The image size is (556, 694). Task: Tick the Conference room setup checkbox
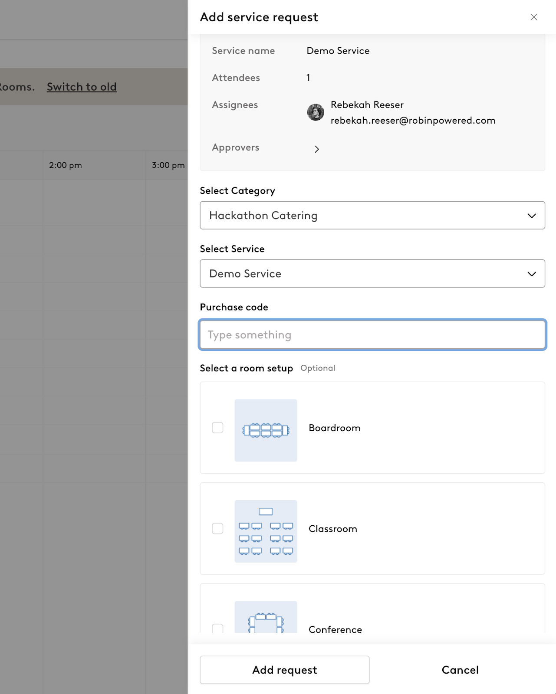(217, 629)
